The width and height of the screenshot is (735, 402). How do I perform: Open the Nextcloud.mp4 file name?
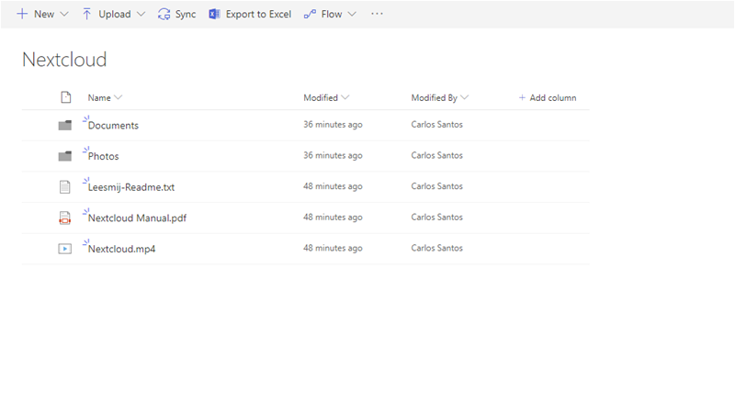pos(121,248)
